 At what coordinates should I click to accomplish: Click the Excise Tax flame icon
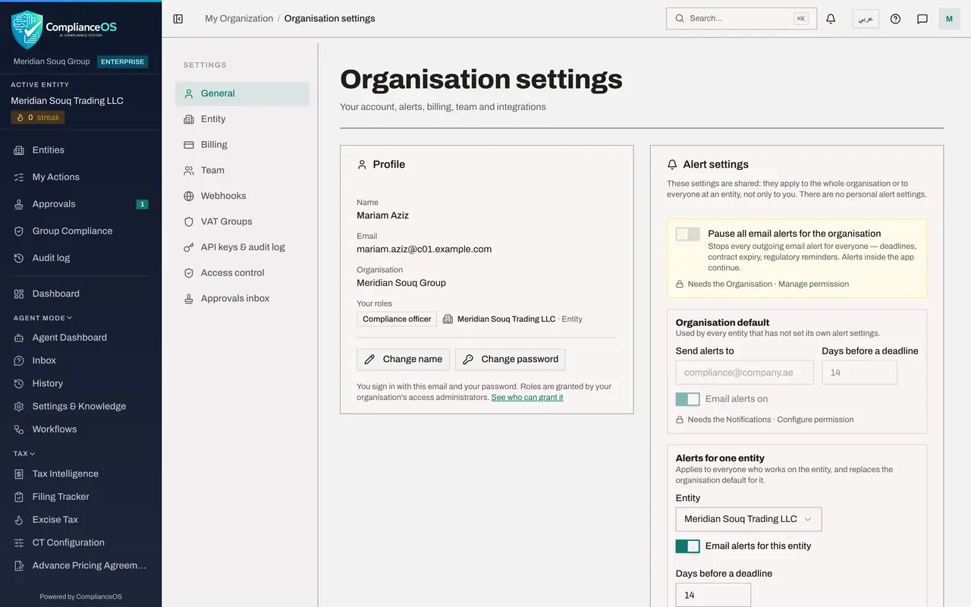coord(19,520)
